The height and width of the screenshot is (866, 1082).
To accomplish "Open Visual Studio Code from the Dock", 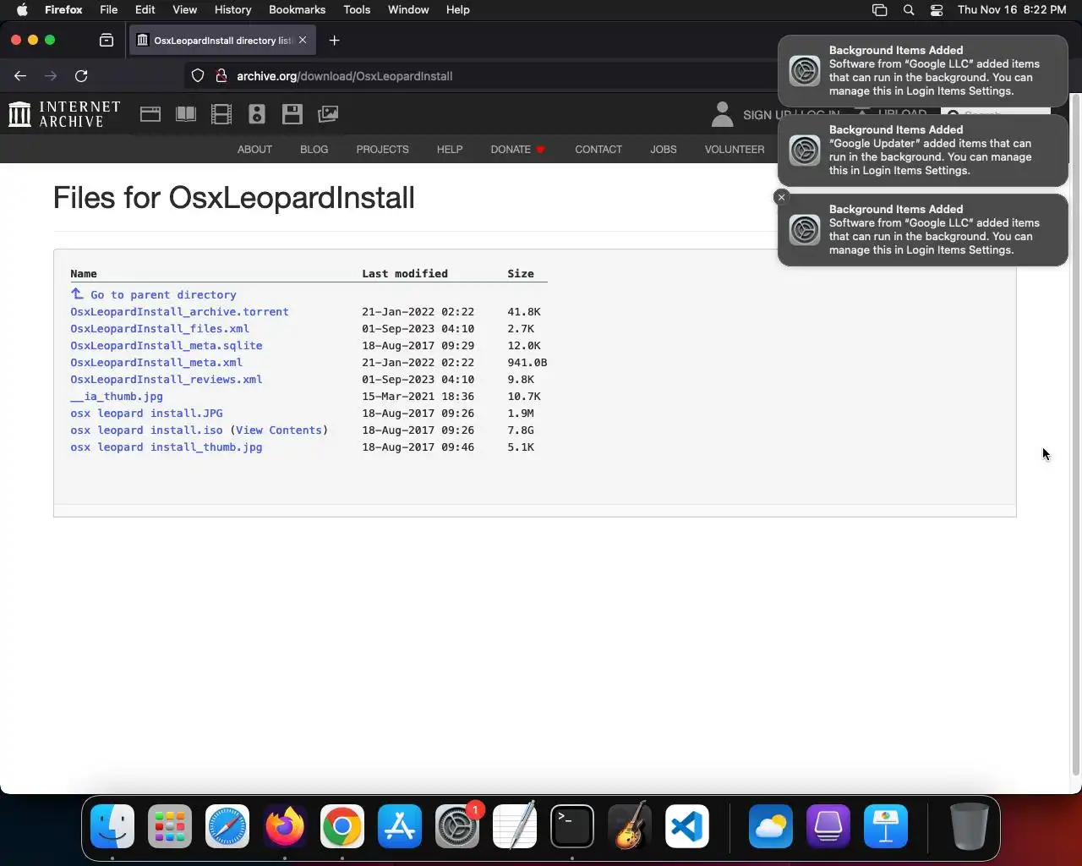I will pos(687,826).
